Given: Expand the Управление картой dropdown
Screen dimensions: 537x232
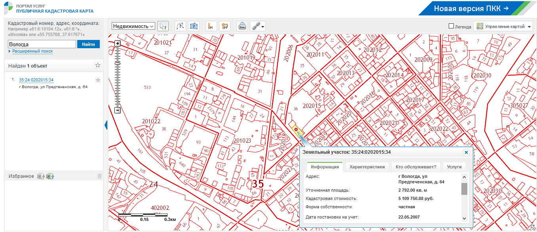Looking at the screenshot, I should (503, 26).
